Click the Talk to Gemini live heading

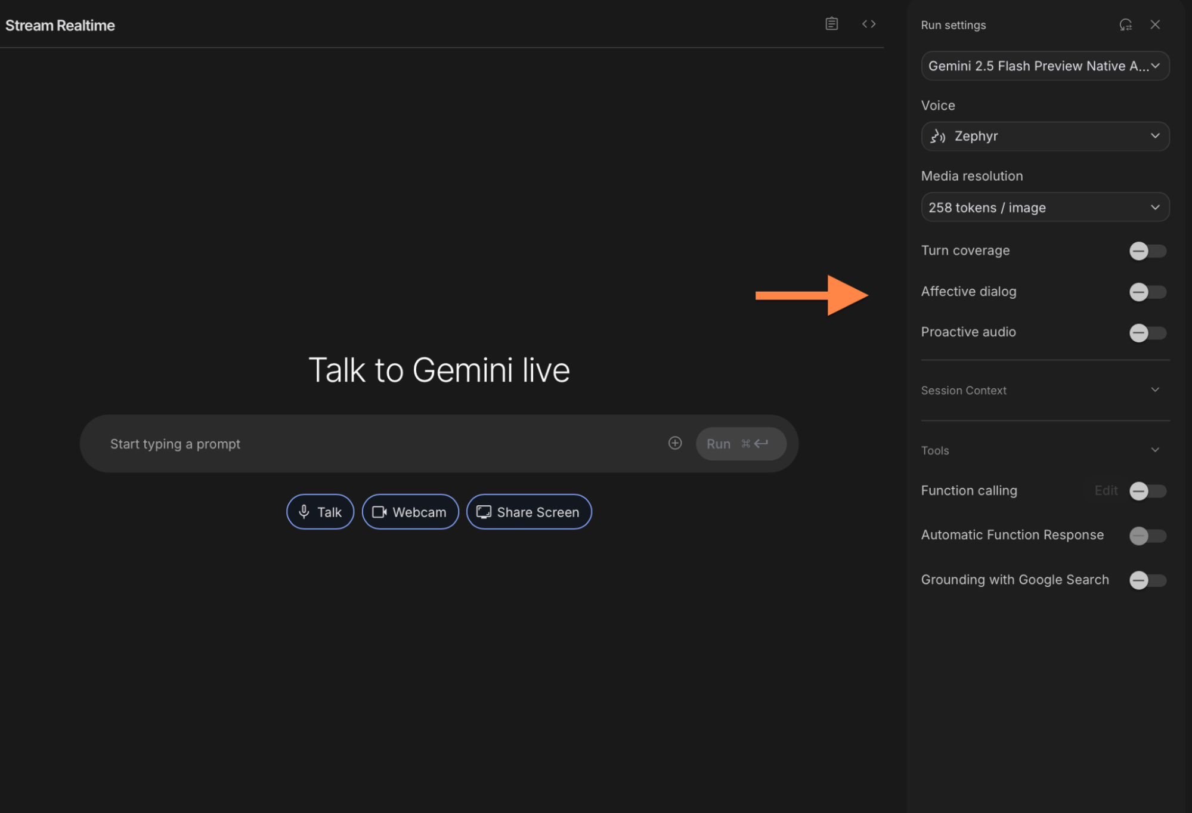pos(439,370)
